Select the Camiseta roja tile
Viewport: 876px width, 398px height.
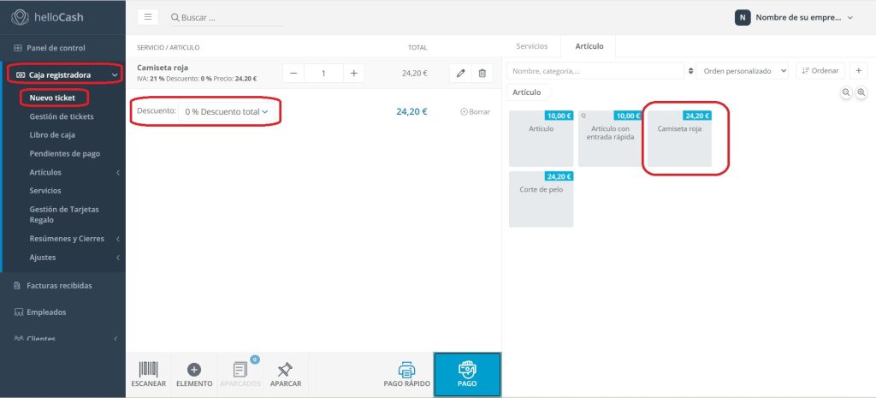point(679,139)
